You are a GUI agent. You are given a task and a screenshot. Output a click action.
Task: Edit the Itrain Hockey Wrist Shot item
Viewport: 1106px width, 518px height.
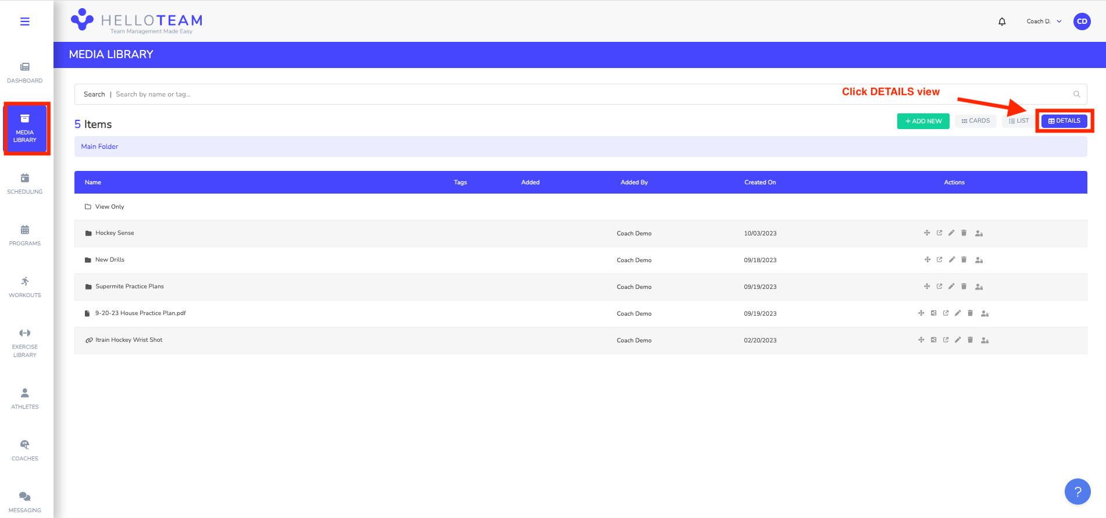tap(958, 340)
